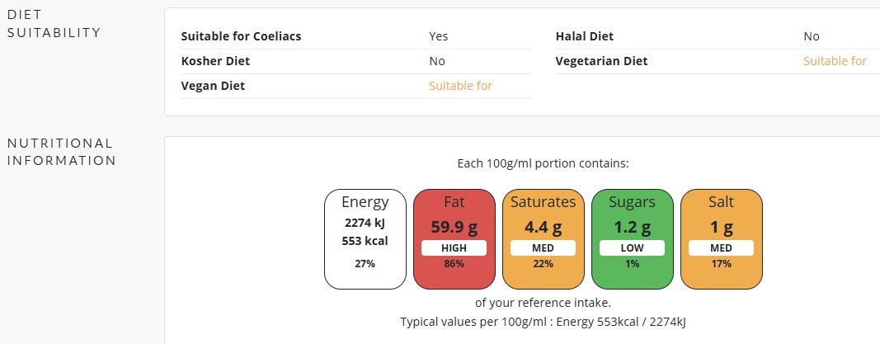880x344 pixels.
Task: Click the 'Yes' value for Coeliacs
Action: tap(438, 36)
